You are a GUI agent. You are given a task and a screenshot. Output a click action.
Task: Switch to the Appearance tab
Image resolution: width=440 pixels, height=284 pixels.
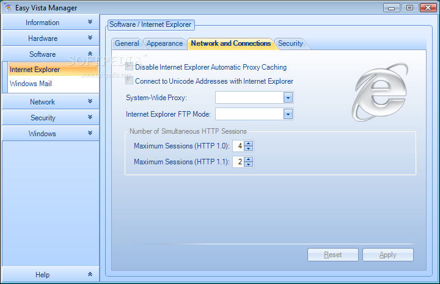[x=165, y=43]
